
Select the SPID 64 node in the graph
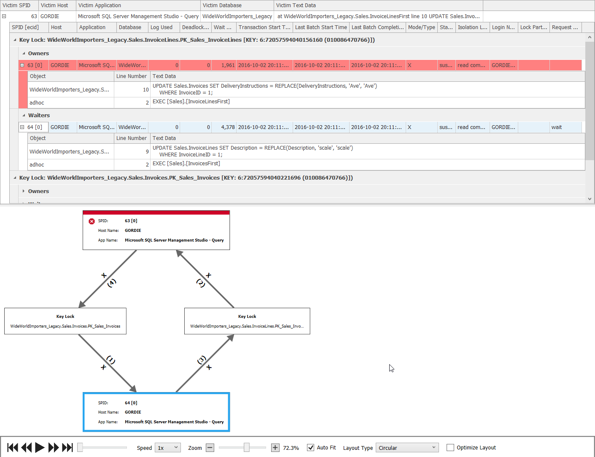156,412
